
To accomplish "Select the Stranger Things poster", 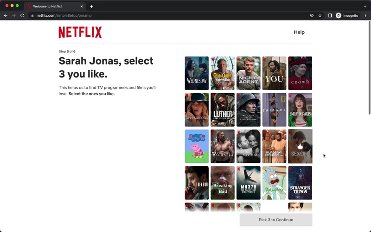I will click(x=300, y=183).
